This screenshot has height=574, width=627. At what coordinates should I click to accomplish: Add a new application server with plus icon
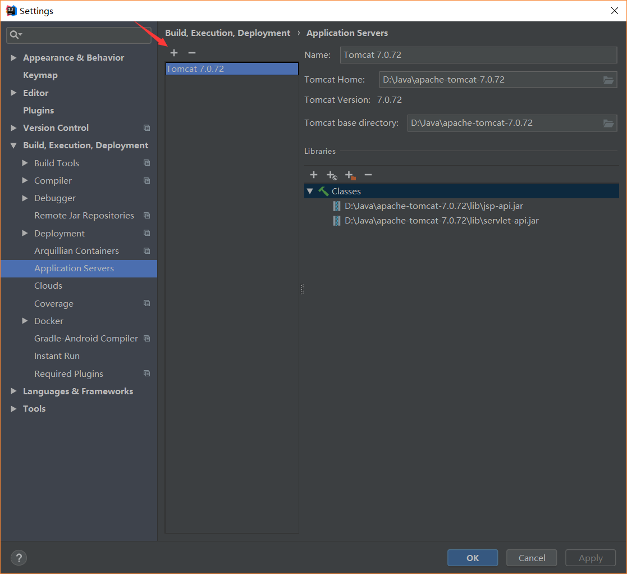coord(174,53)
